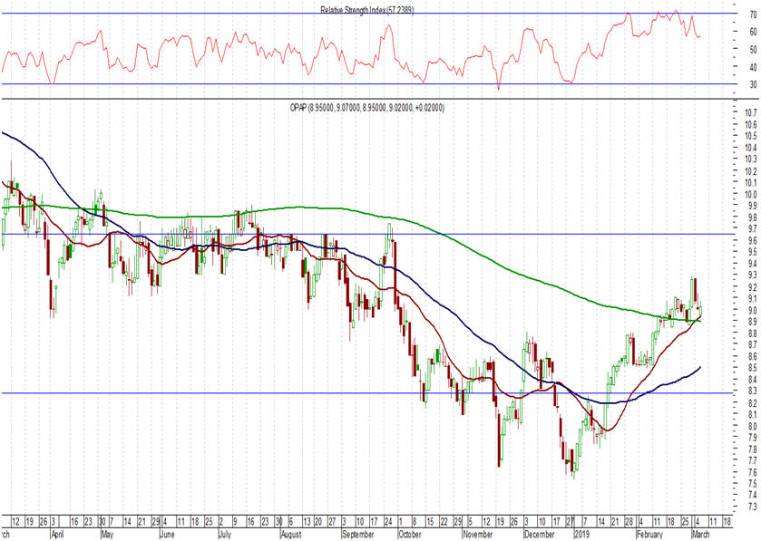This screenshot has height=541, width=761.
Task: Click price axis label 10.5
Action: (751, 136)
